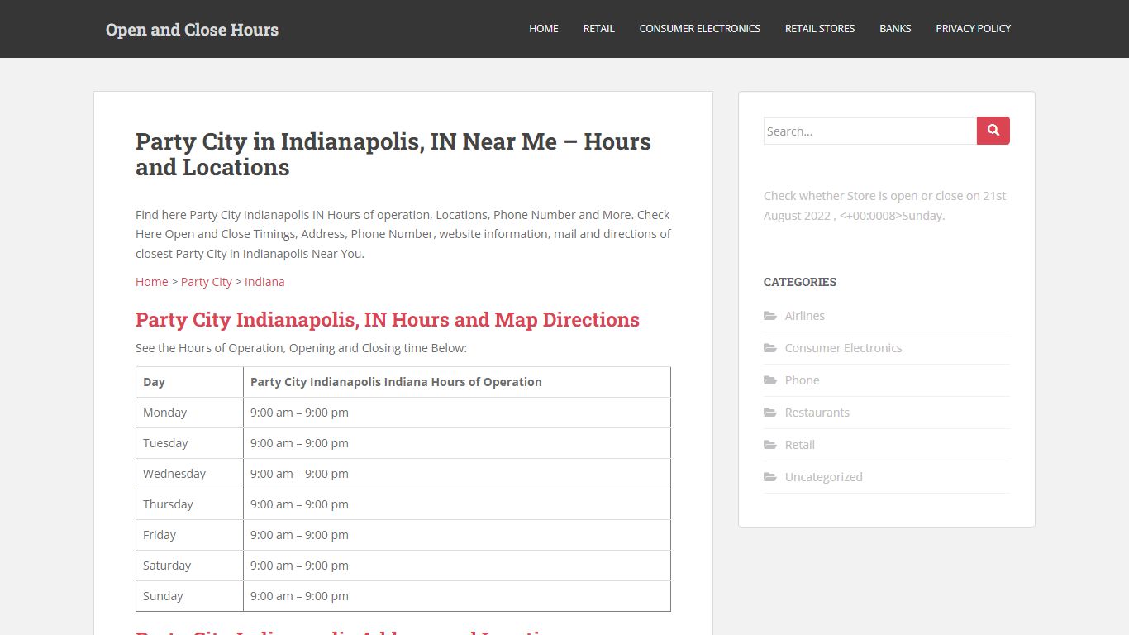This screenshot has width=1129, height=635.
Task: Click the Hours of Operation column header
Action: 456,382
